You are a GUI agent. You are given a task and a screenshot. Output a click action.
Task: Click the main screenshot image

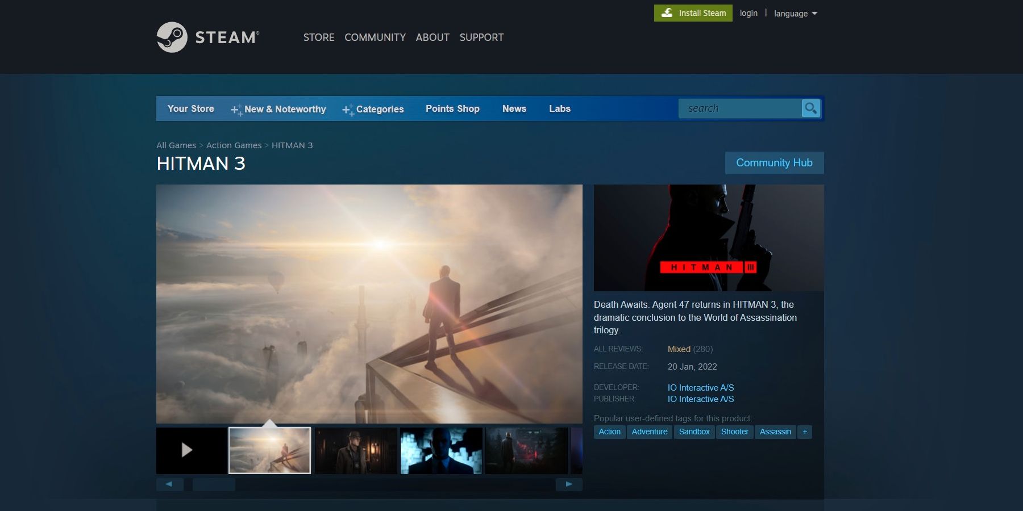click(369, 304)
